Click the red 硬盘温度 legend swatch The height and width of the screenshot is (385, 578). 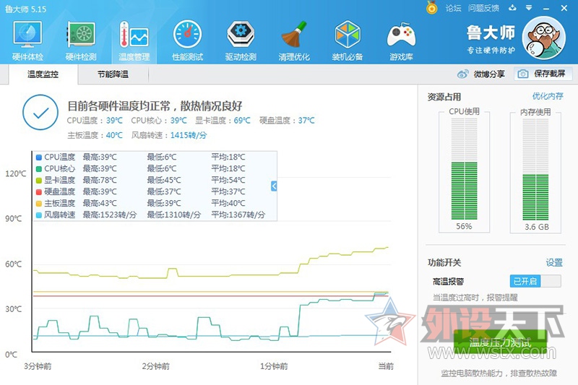pos(39,191)
